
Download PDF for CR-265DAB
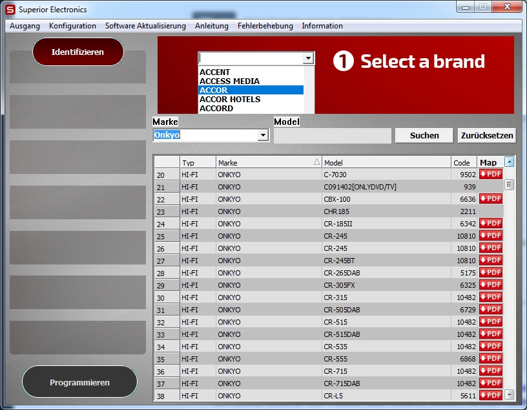490,272
